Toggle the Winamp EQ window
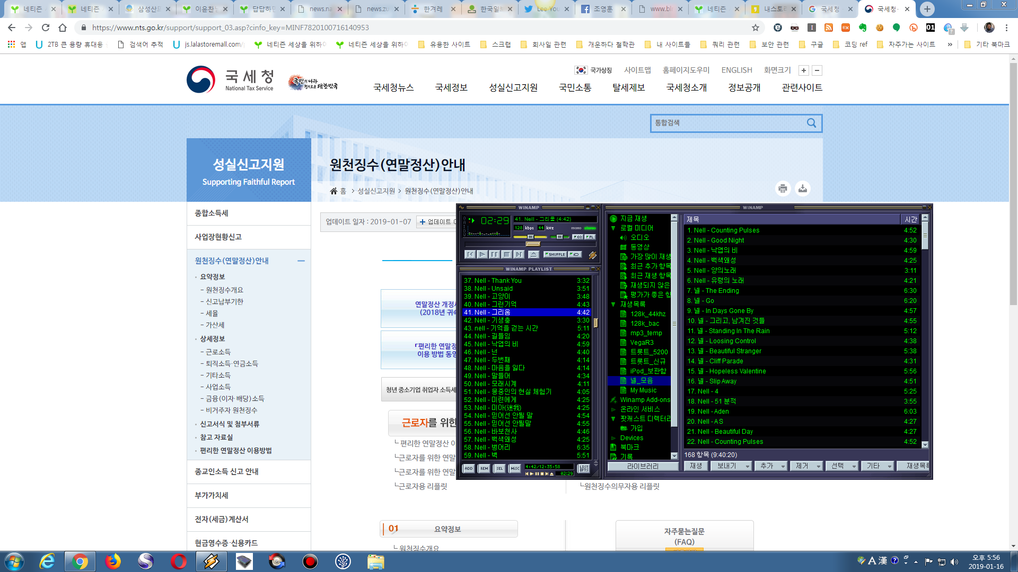 click(x=577, y=237)
